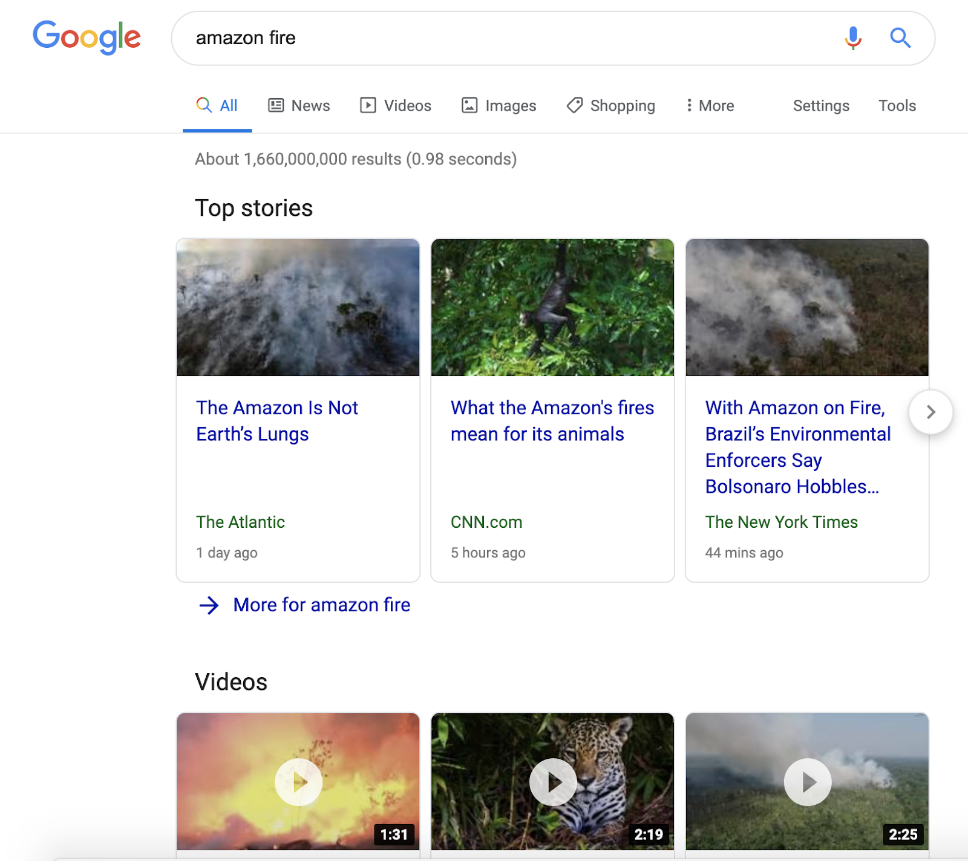Screen dimensions: 968x861
Task: Switch to the News tab
Action: 299,106
